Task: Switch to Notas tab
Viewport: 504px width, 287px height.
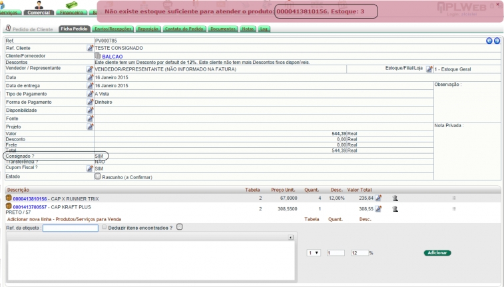Action: click(248, 29)
